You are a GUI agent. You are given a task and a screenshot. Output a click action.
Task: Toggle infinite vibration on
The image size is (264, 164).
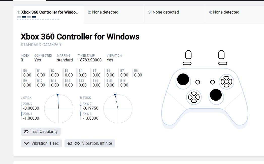(70, 143)
